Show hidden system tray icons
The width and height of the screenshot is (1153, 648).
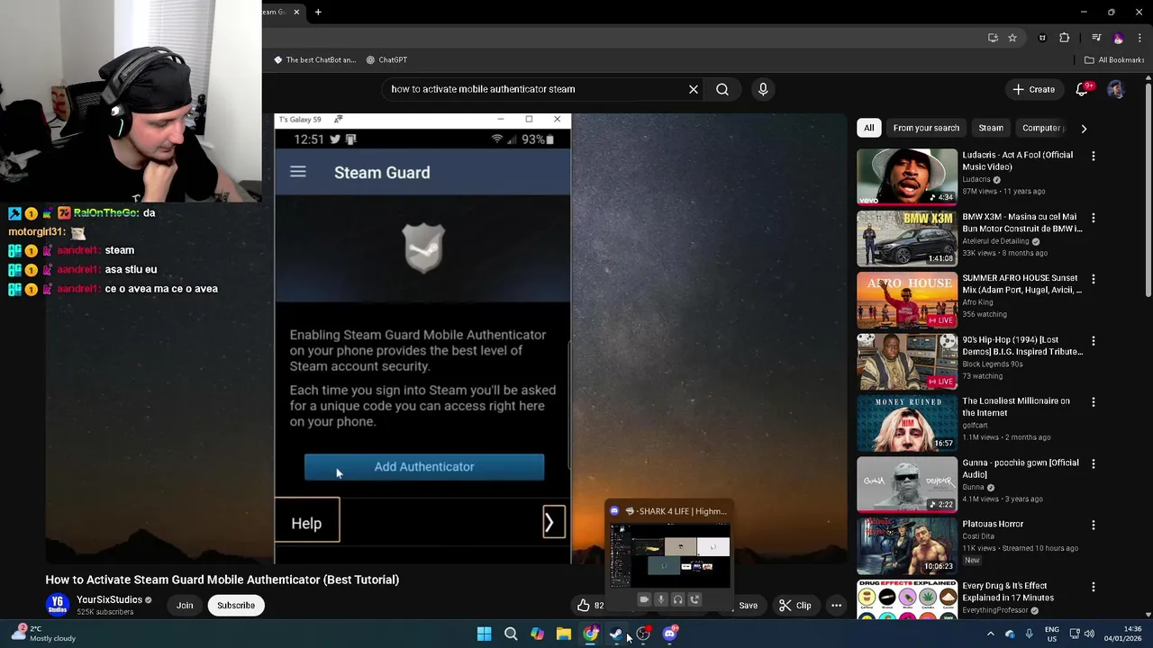pyautogui.click(x=991, y=634)
